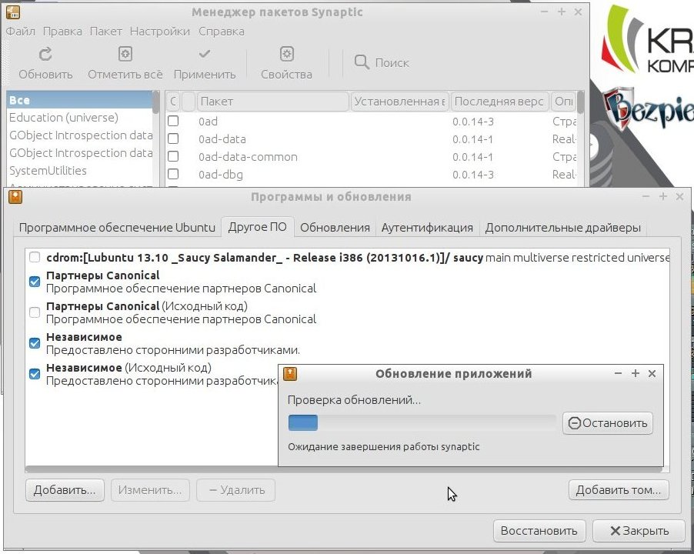Select the Другое ПО tab
Viewport: 694px width, 554px height.
click(x=257, y=227)
